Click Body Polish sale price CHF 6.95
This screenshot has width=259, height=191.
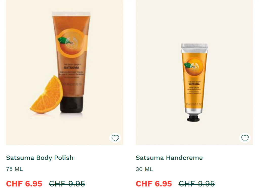(24, 184)
